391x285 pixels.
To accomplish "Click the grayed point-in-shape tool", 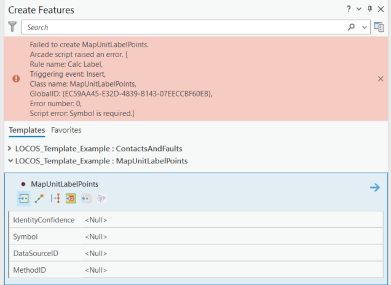I will click(x=86, y=198).
